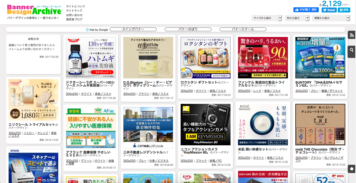Expand the サイズから選ぶ dropdown
This screenshot has height=183, width=356.
(x=267, y=18)
